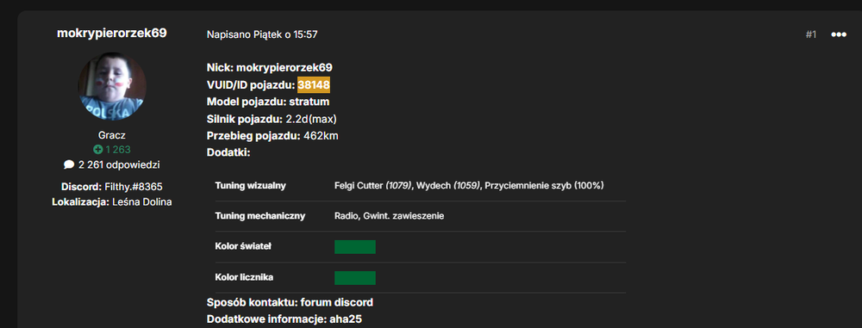Open mokrypierorzek69's profile avatar
This screenshot has height=328, width=862.
[x=111, y=86]
